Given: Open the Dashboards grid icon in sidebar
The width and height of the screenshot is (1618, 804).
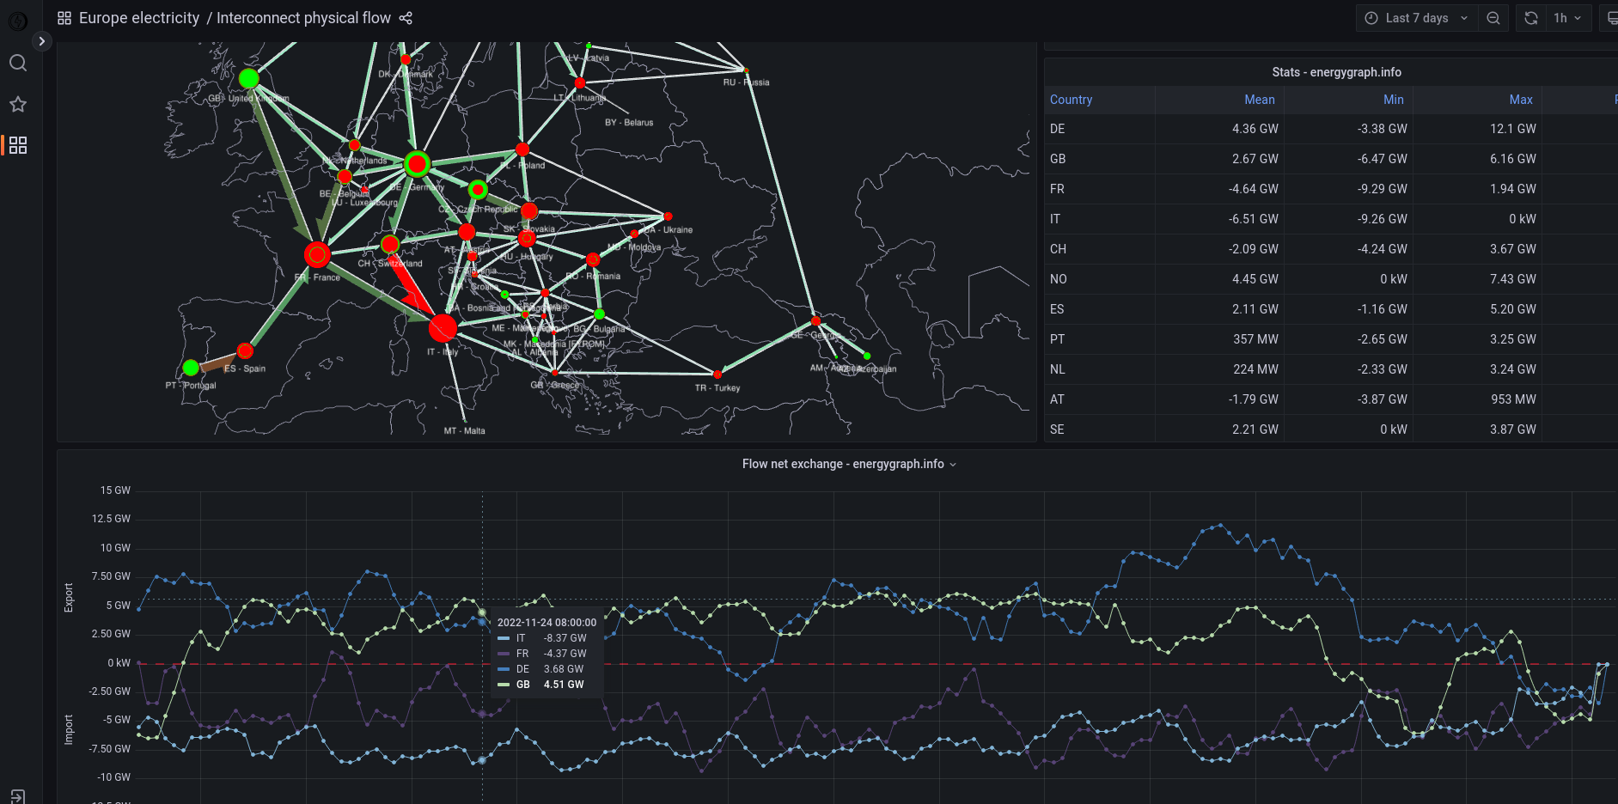Looking at the screenshot, I should coord(18,145).
